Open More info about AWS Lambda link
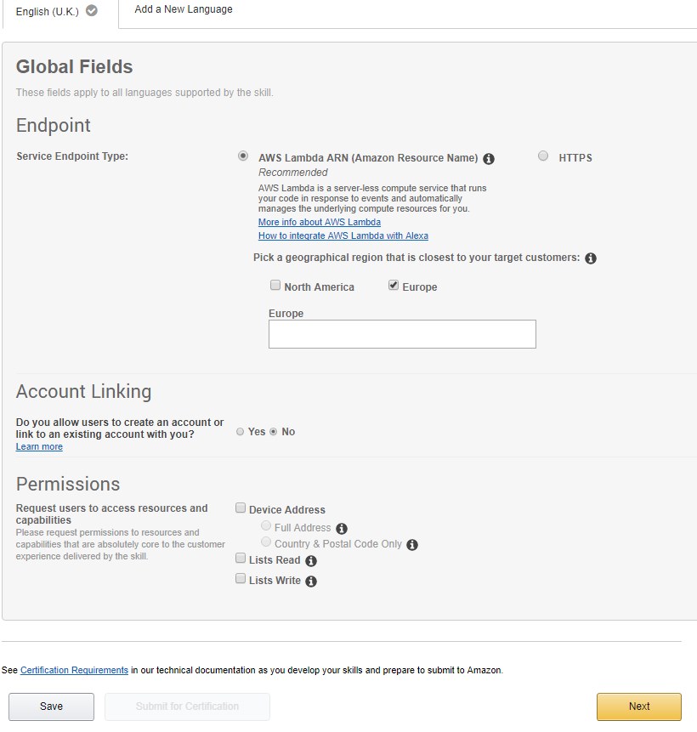 pos(320,222)
